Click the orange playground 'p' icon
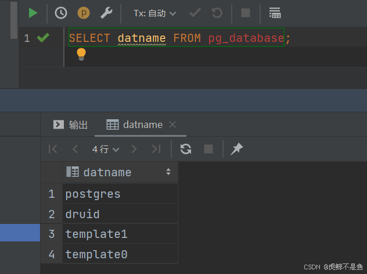This screenshot has height=274, width=367. coord(84,13)
